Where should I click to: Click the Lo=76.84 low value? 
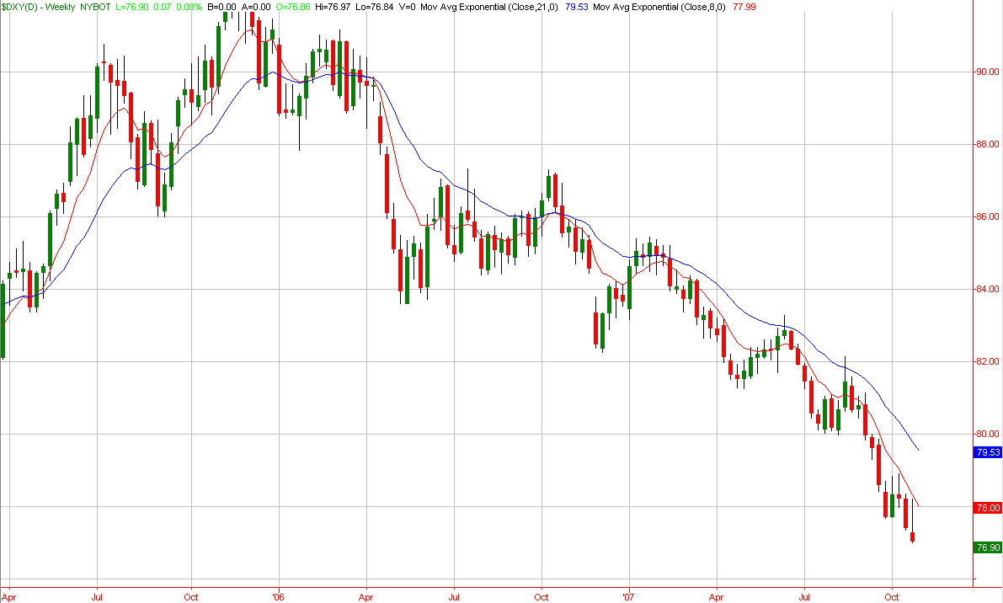click(374, 7)
